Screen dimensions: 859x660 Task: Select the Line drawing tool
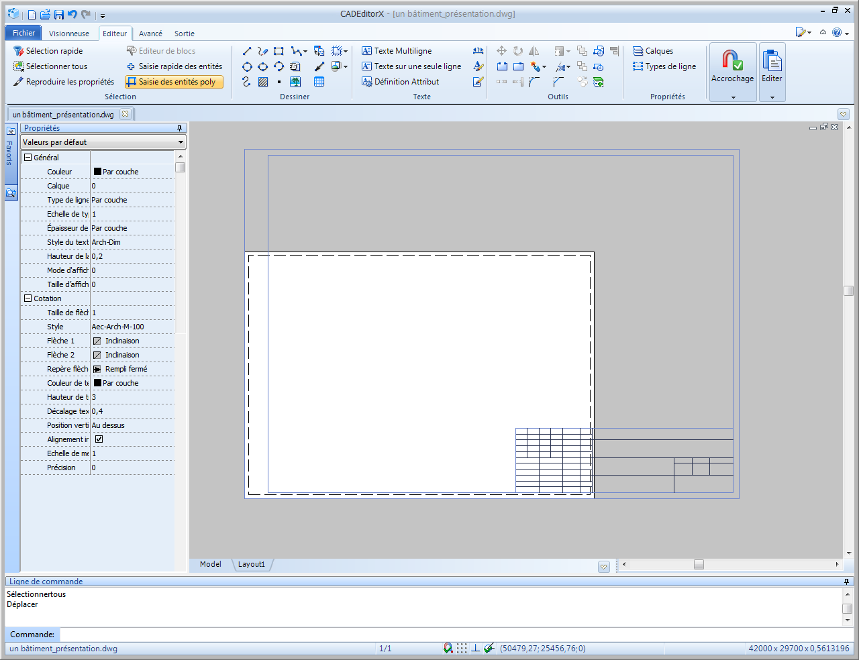coord(247,51)
